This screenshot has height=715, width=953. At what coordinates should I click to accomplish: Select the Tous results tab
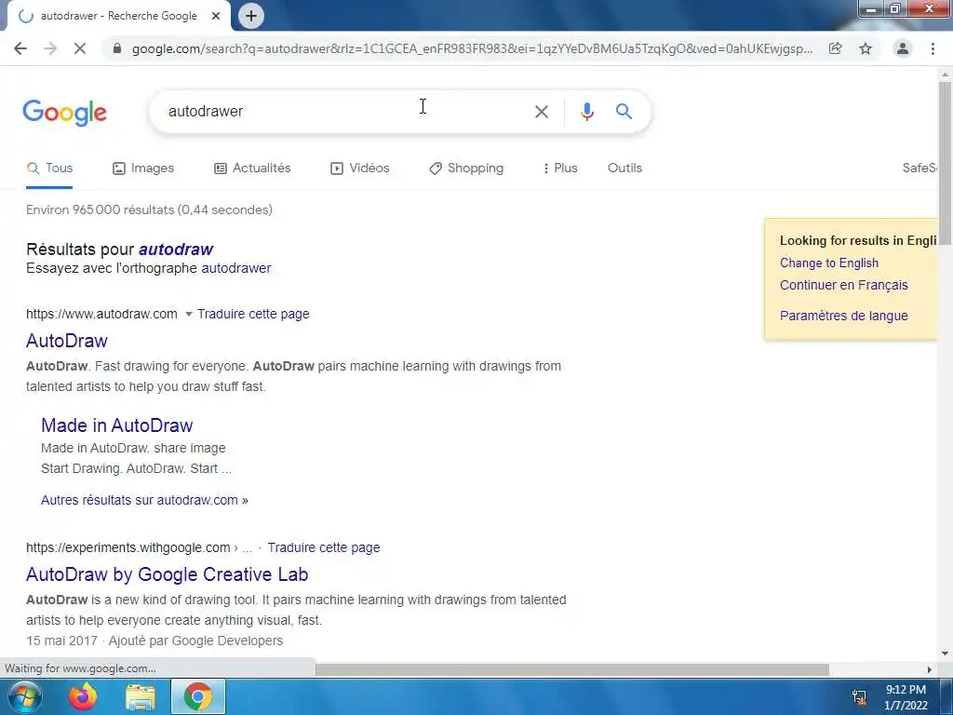(x=50, y=169)
